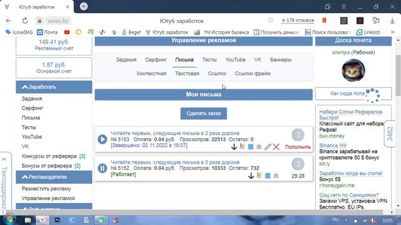The image size is (401, 225).
Task: Open the Баннеры advertising tab
Action: pyautogui.click(x=281, y=60)
